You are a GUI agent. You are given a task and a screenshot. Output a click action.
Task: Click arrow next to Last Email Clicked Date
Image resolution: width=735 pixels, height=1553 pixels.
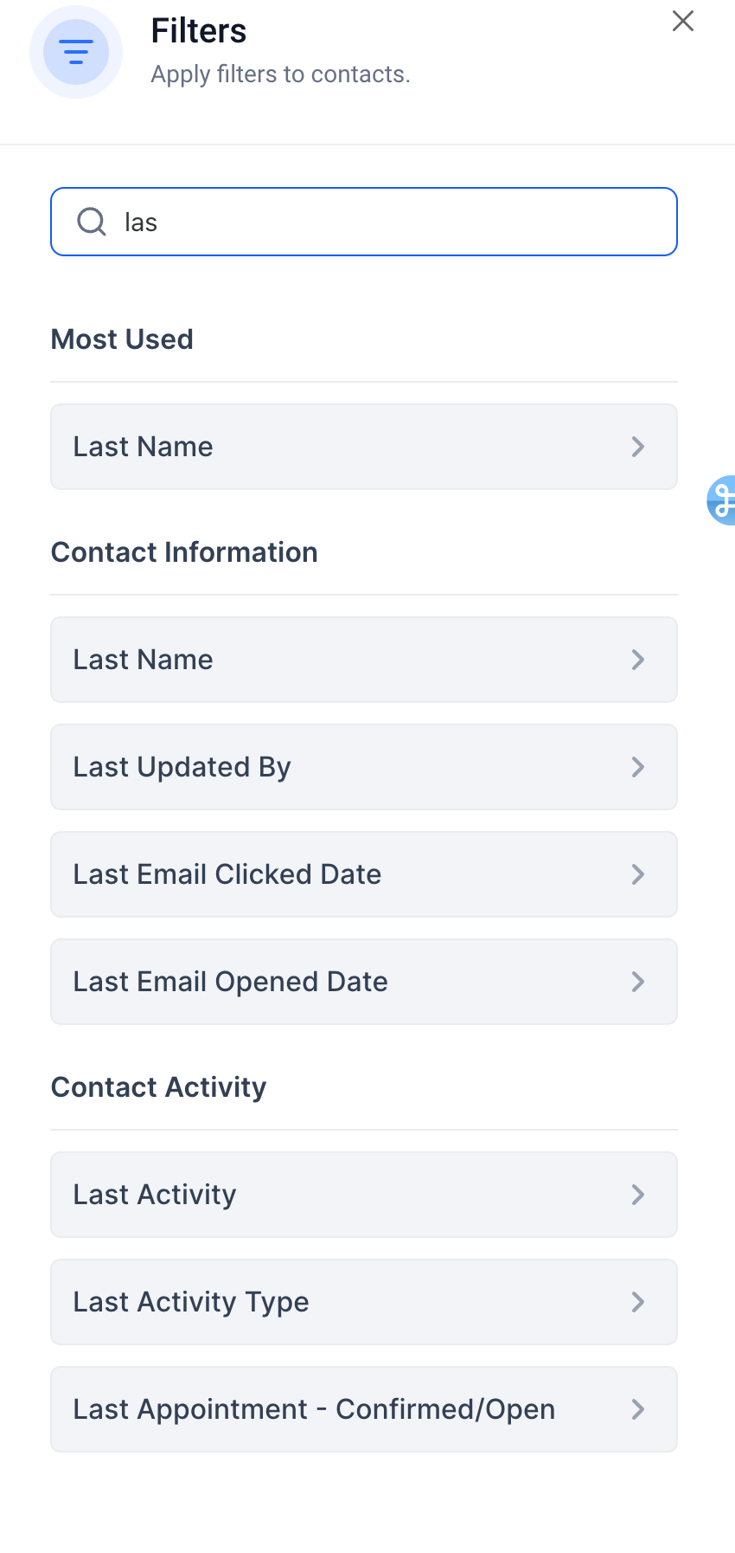coord(638,874)
